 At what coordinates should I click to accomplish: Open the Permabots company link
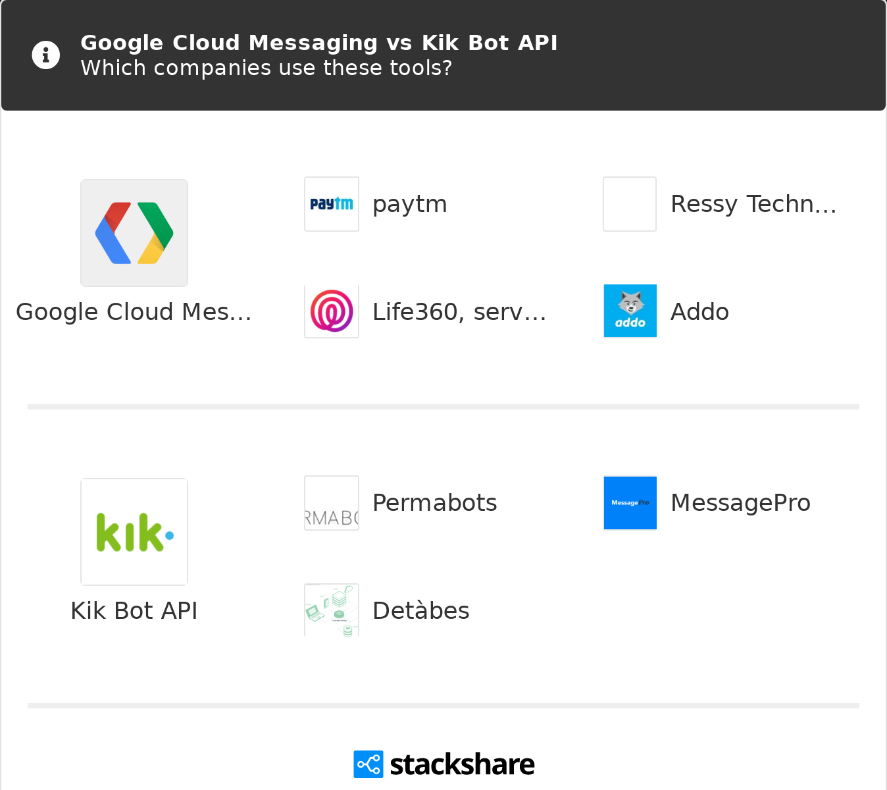pos(435,503)
